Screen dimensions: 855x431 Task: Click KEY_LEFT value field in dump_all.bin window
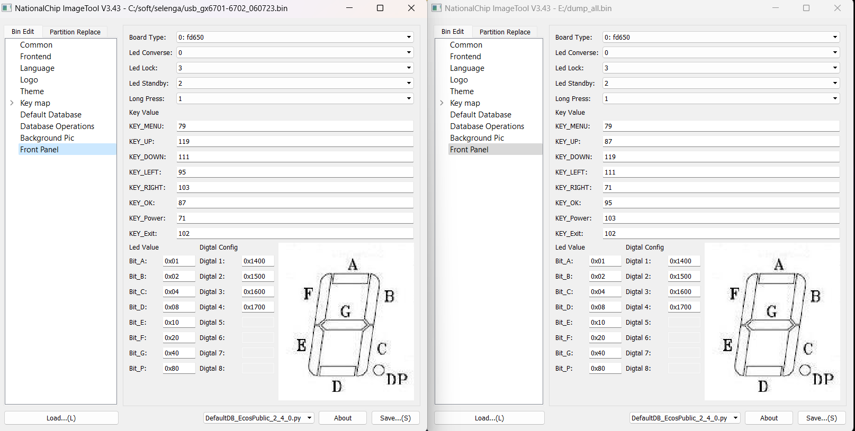tap(721, 172)
